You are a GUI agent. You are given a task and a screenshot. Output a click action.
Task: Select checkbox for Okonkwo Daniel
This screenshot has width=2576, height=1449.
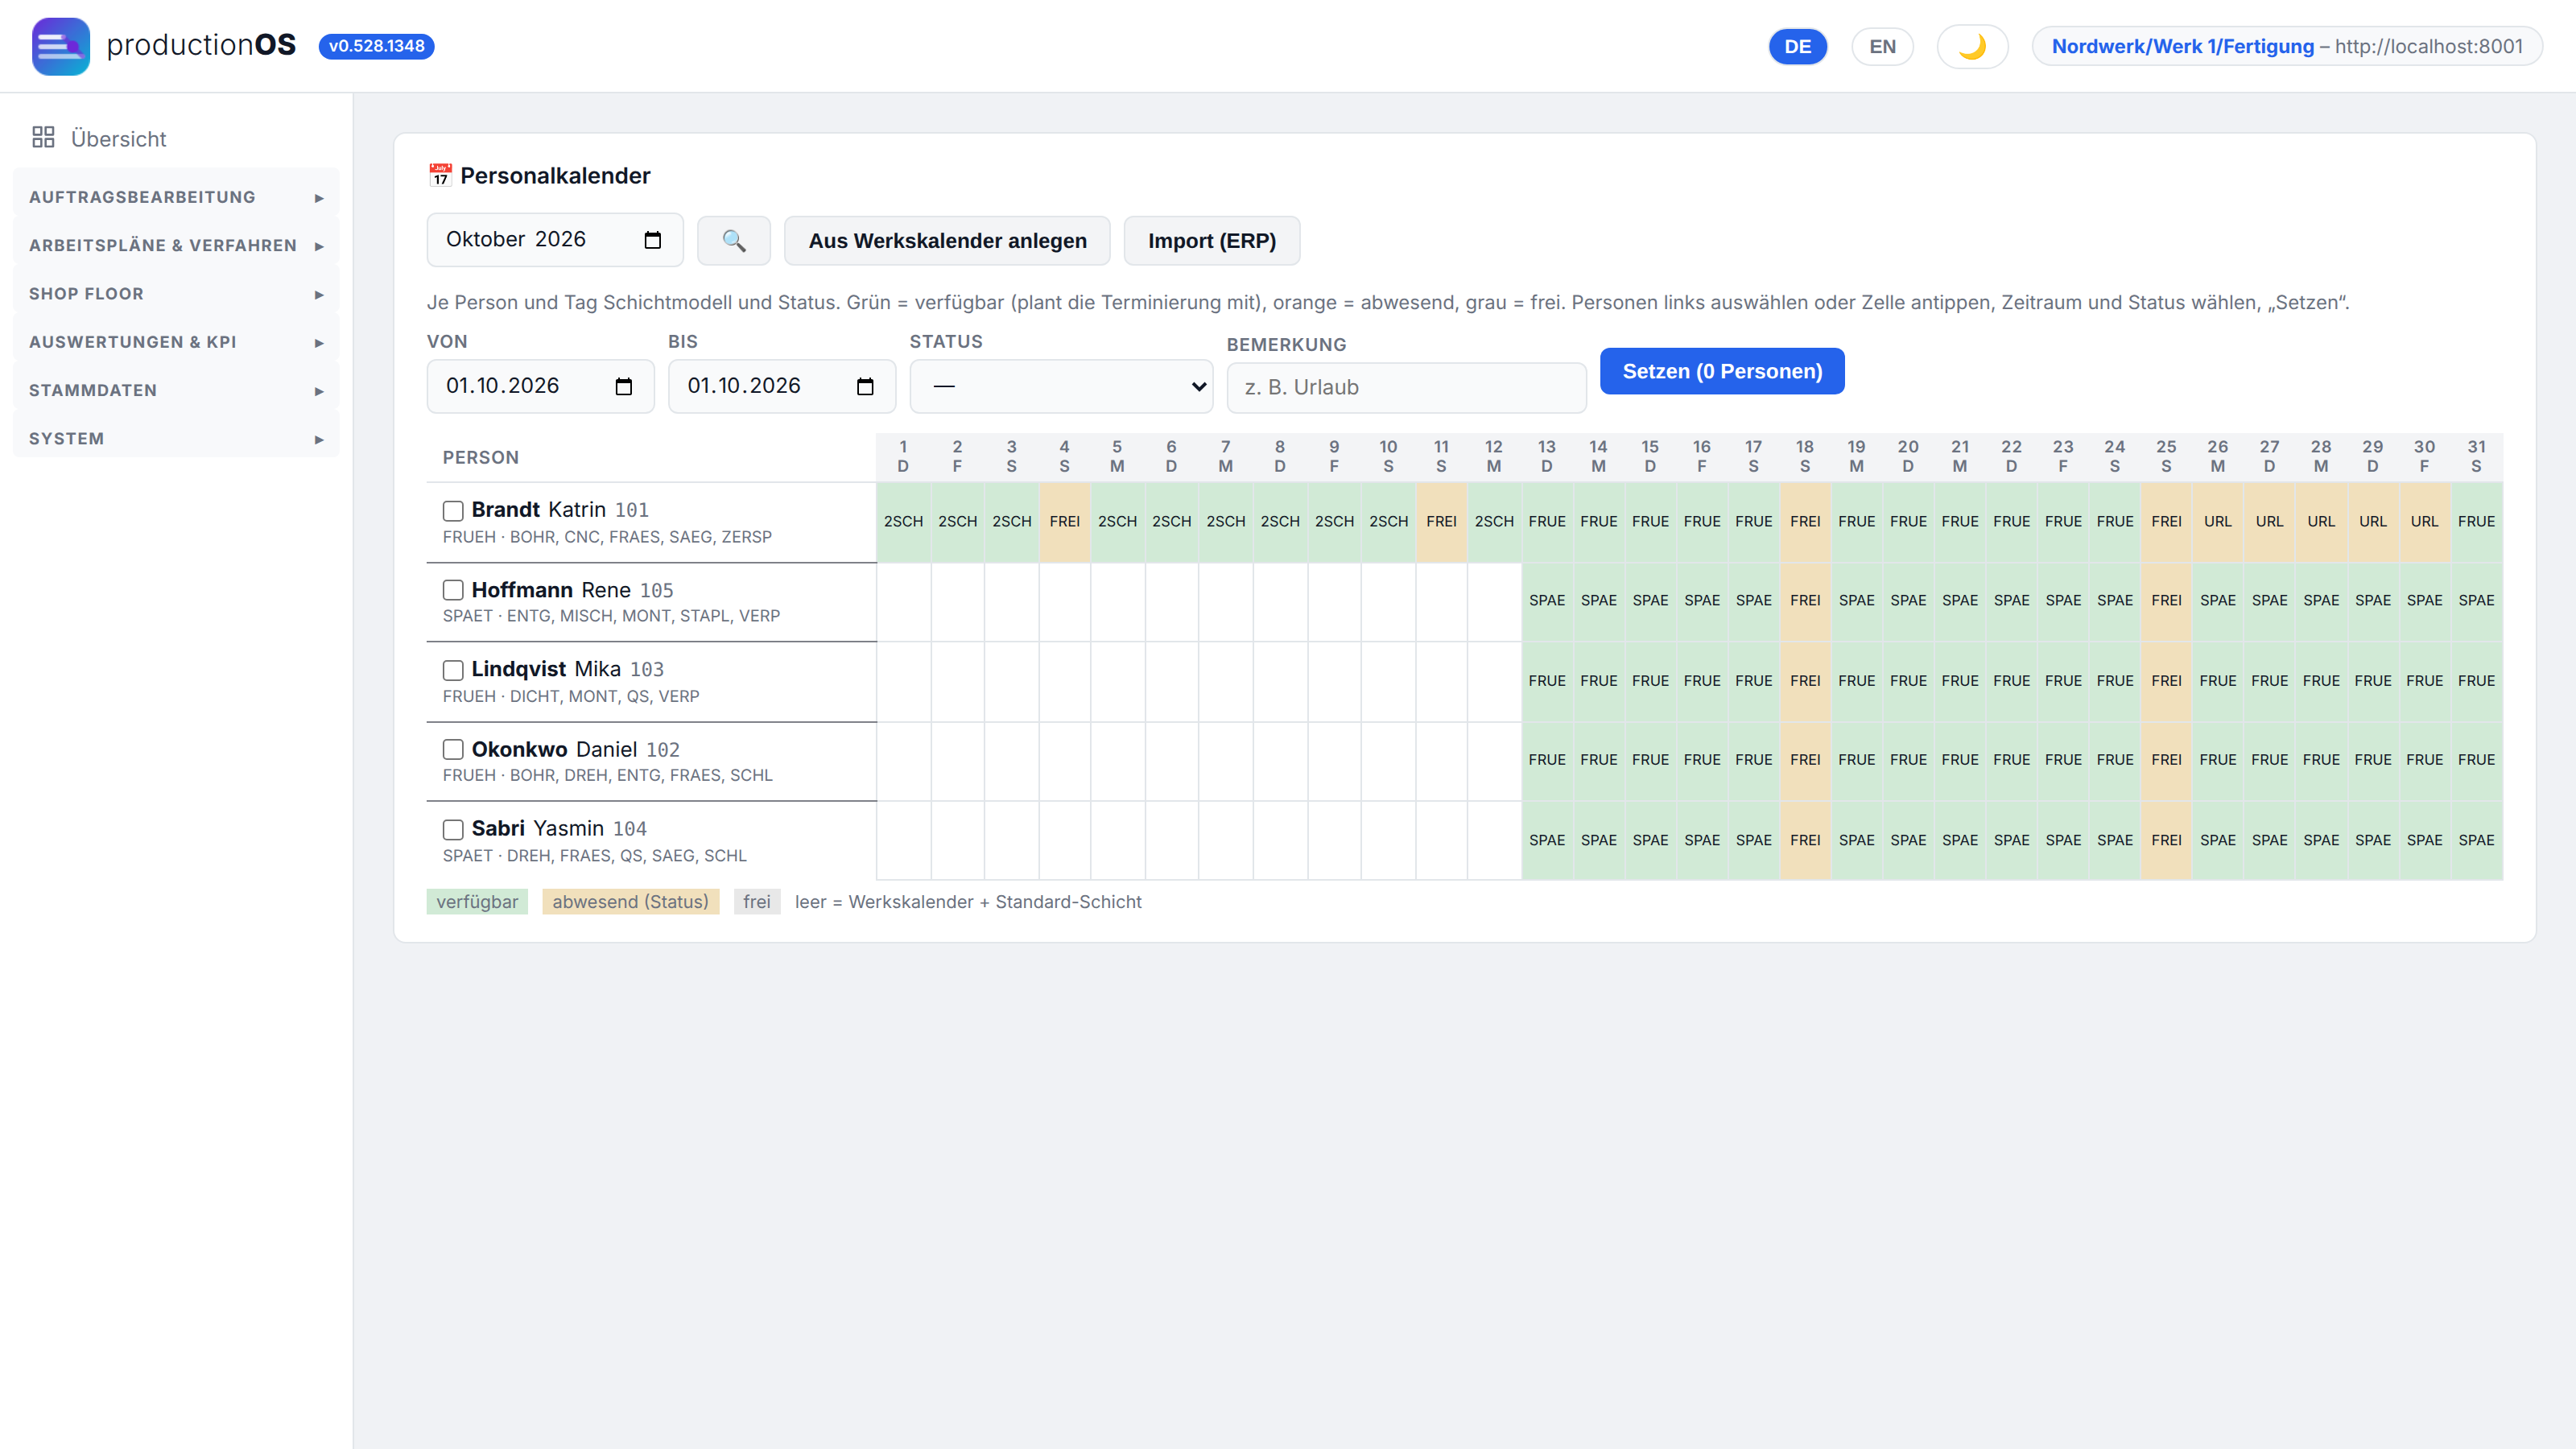(453, 749)
